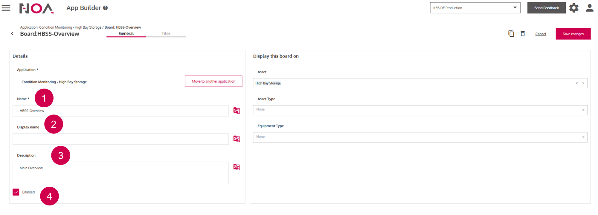Click the App Builder help question mark
This screenshot has width=598, height=215.
coord(105,8)
